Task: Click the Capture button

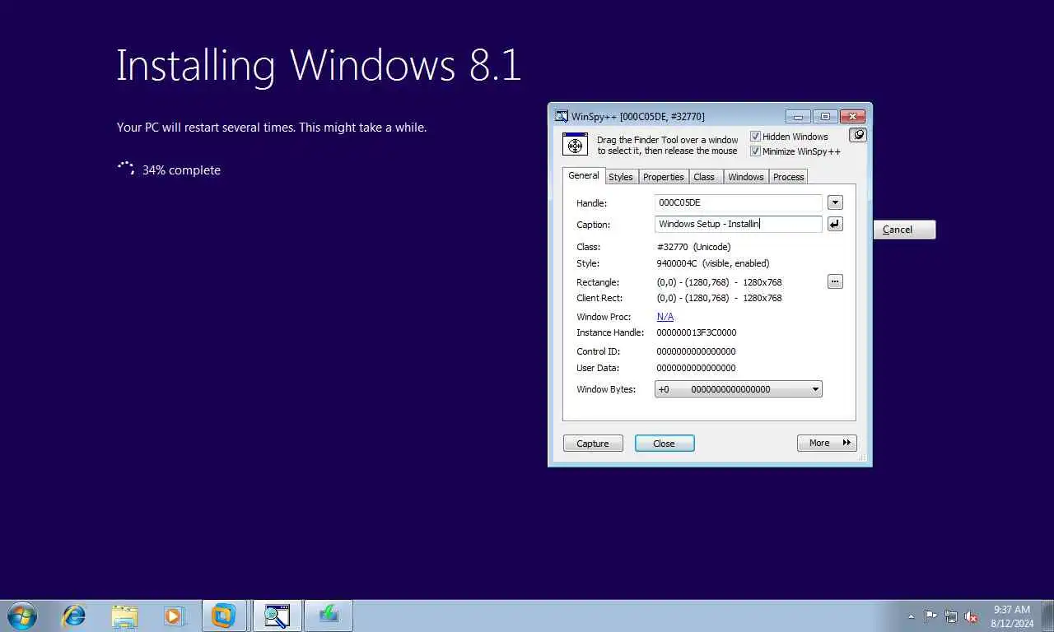Action: point(593,444)
